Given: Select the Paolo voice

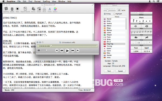Looking at the screenshot, I should [x=114, y=37].
